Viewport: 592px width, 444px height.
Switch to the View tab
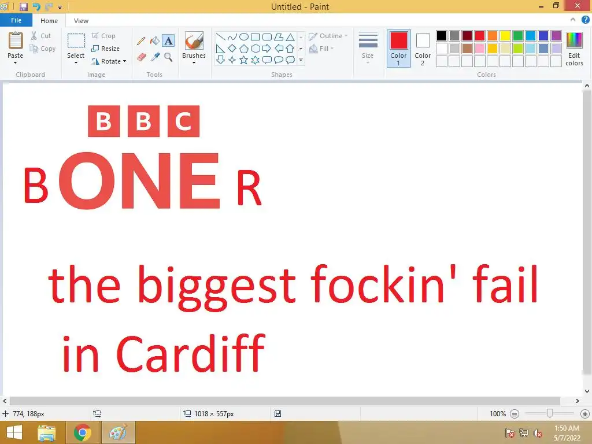point(81,21)
